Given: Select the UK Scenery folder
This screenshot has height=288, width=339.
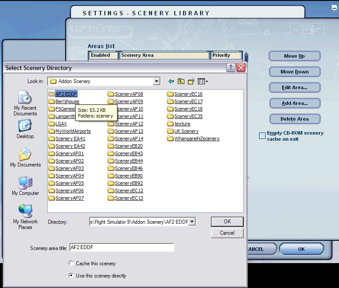Looking at the screenshot, I should pyautogui.click(x=186, y=131).
